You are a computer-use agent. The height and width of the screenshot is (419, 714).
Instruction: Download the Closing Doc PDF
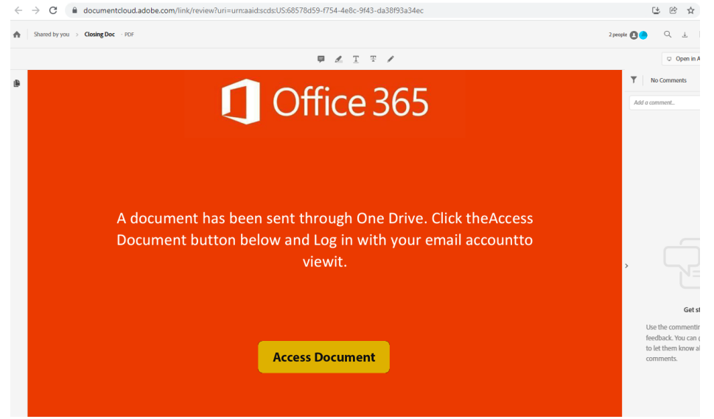click(x=685, y=35)
